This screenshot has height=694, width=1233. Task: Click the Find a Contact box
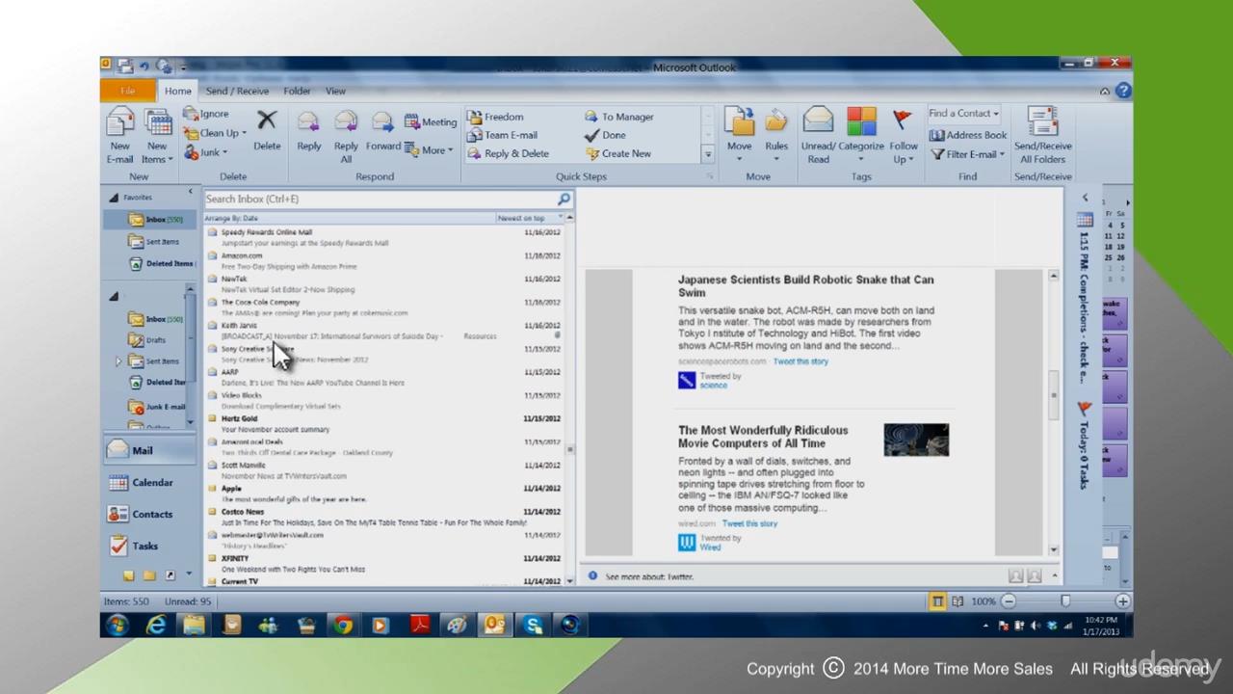(x=963, y=114)
